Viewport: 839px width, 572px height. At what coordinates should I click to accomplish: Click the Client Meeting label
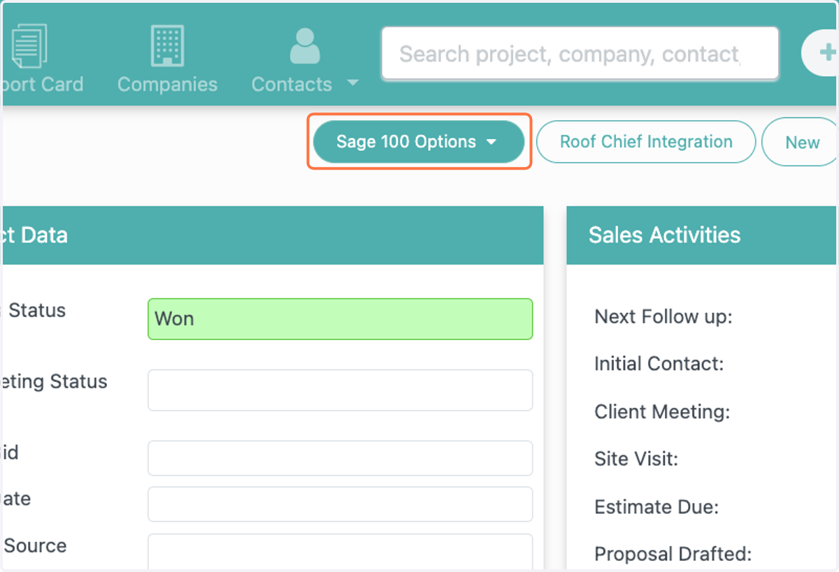click(662, 412)
